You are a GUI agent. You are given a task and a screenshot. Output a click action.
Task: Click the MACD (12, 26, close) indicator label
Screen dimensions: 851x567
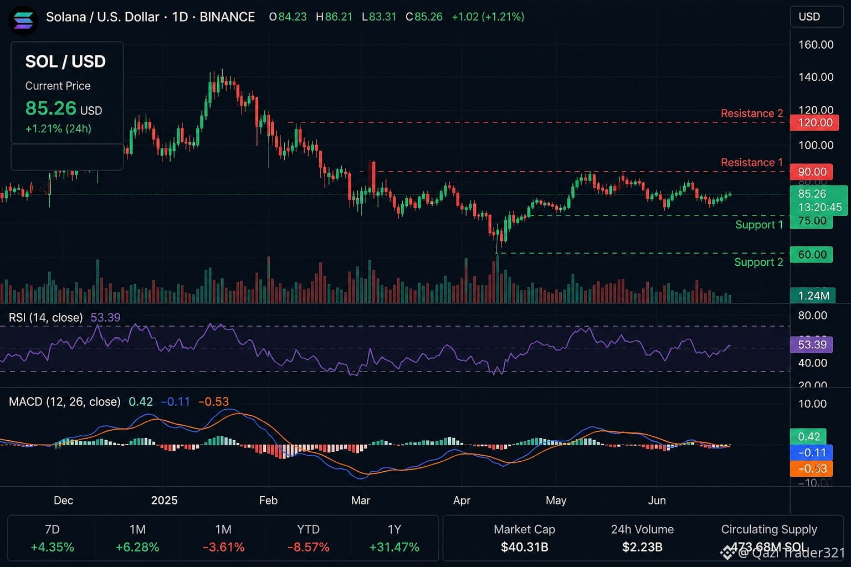click(x=65, y=401)
